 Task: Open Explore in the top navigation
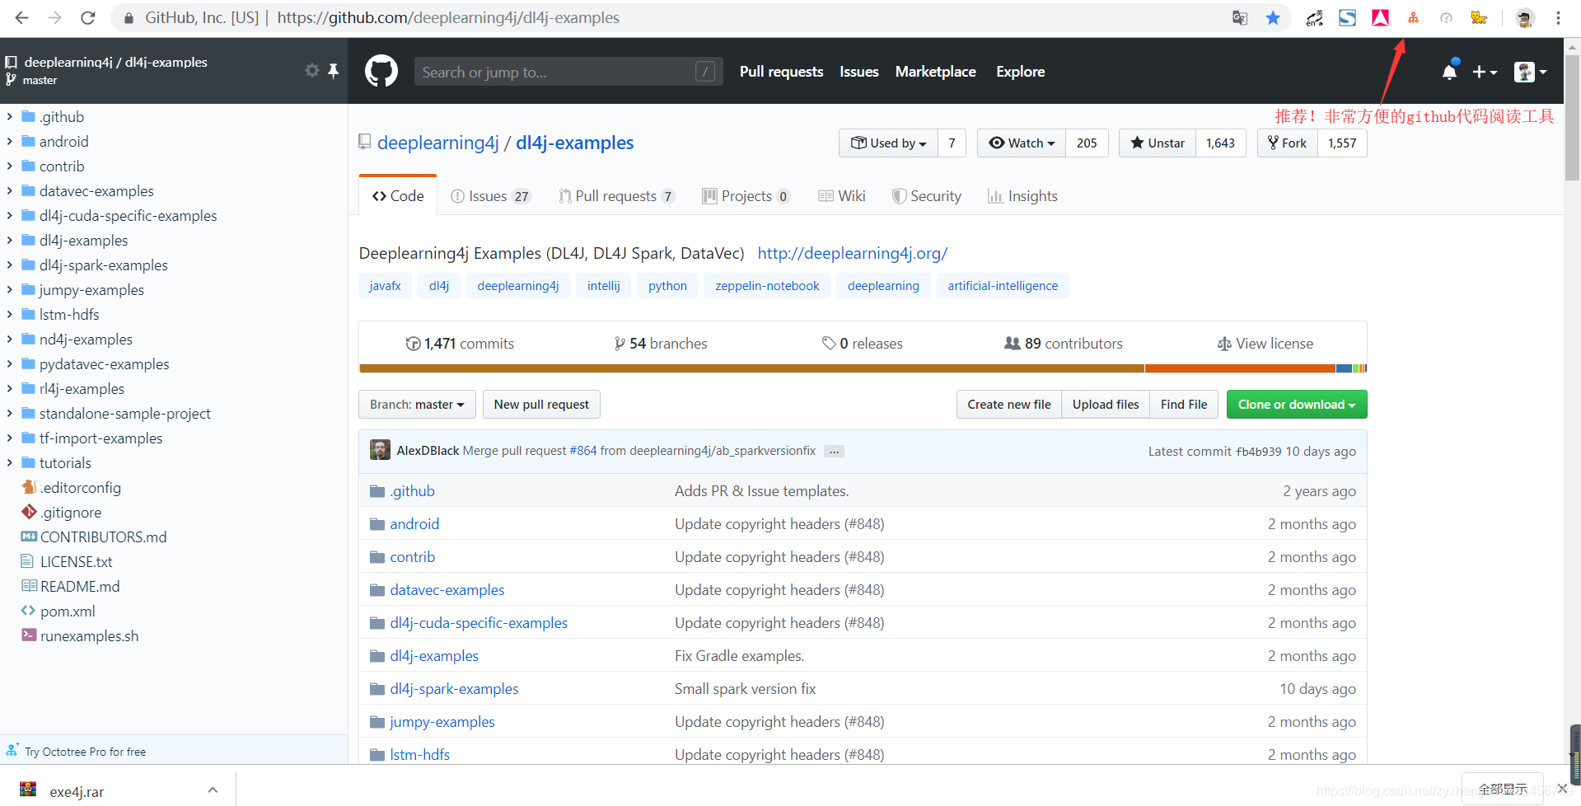pos(1020,72)
